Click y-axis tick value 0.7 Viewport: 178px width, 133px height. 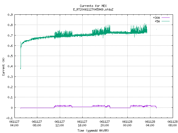(10, 35)
